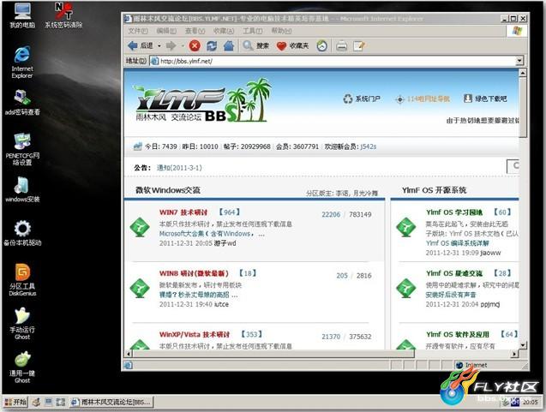Click the Ylmf OS 学习园地 forum icon
Screen dimensions: 546x412
tap(406, 227)
